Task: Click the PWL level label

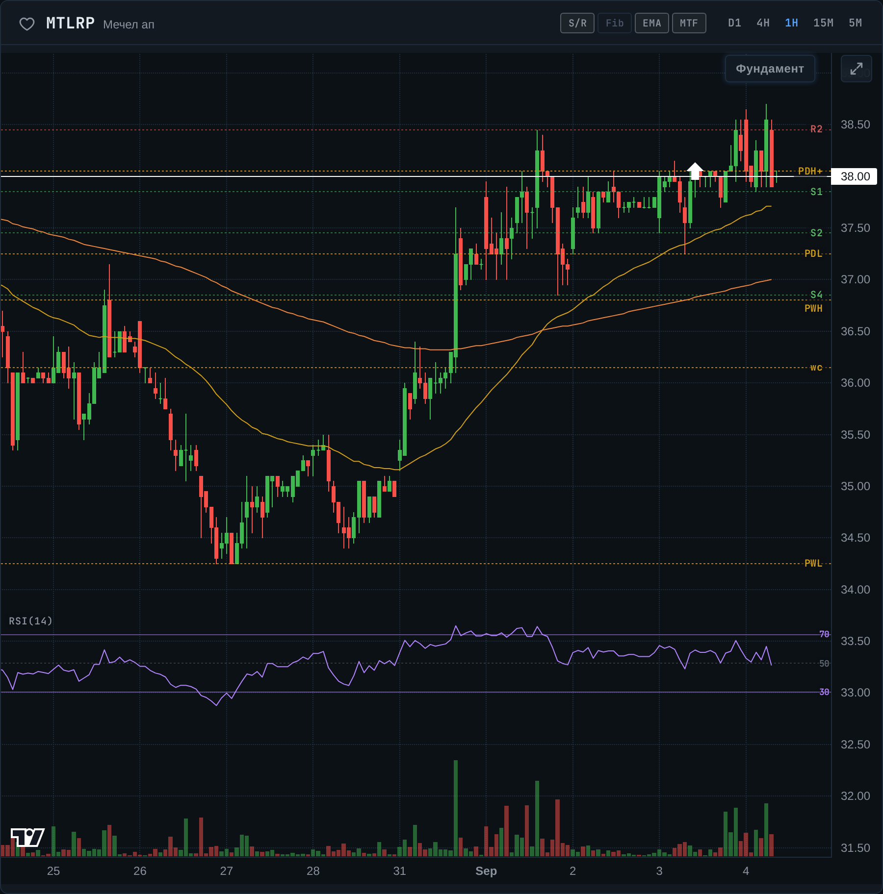Action: 813,563
